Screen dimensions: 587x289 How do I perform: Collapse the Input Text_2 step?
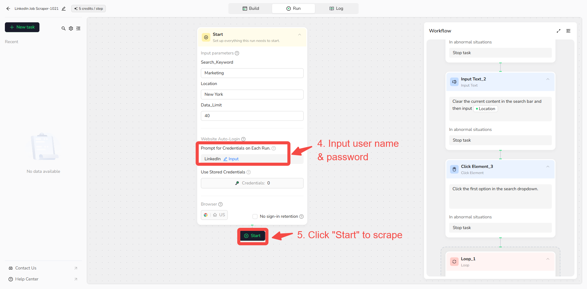coord(548,79)
